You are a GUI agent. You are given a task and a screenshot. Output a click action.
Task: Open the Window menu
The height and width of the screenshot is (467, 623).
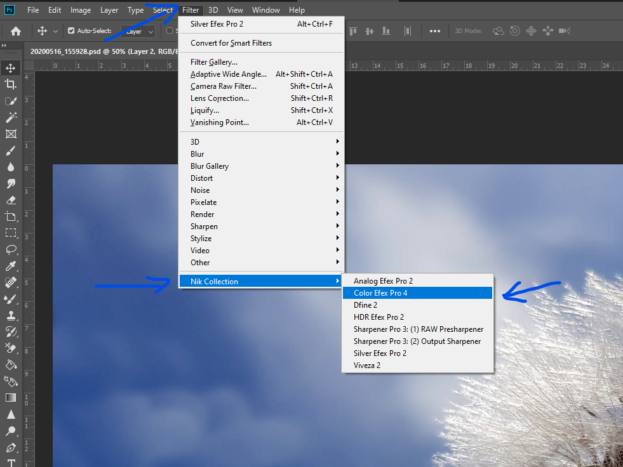point(266,10)
